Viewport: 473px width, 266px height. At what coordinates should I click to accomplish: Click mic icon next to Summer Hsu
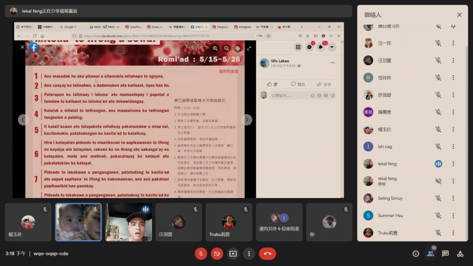coord(438,215)
